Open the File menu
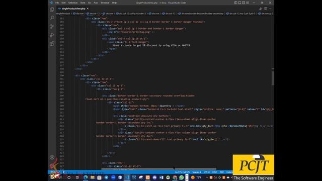The width and height of the screenshot is (322, 181). point(57,3)
